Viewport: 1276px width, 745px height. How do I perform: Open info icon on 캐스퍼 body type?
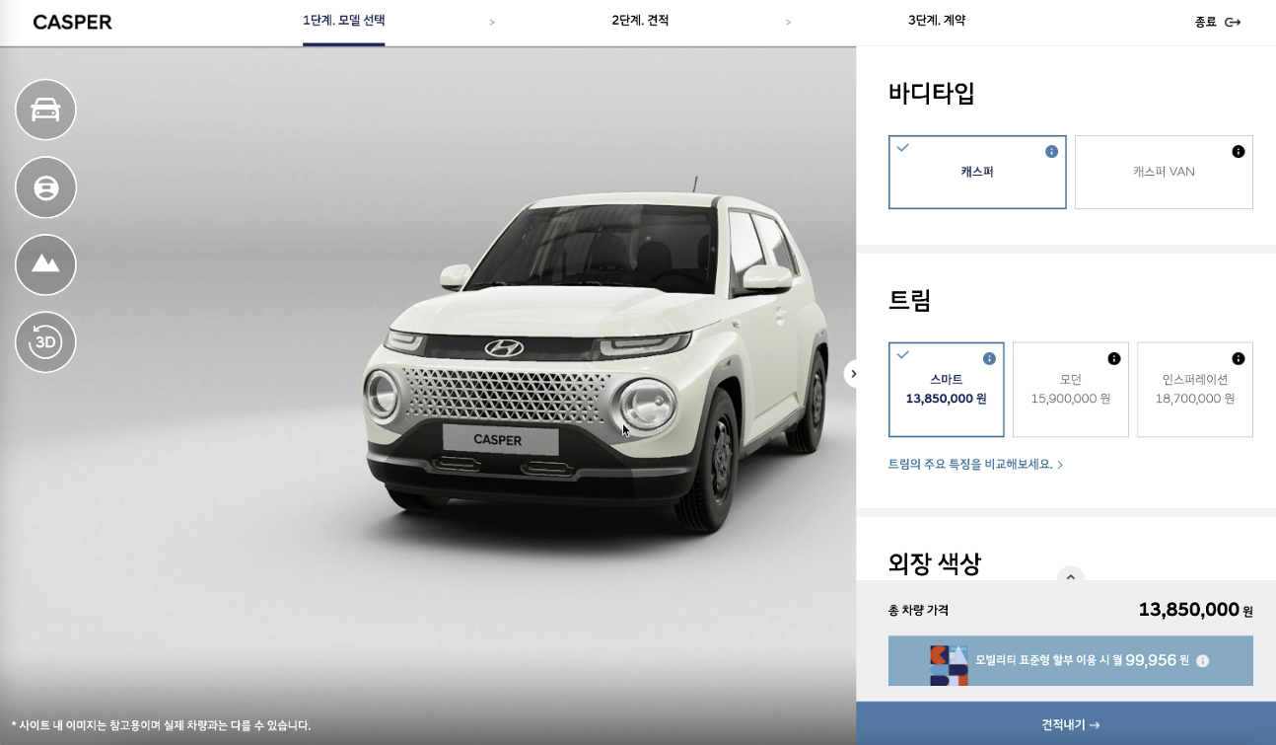(1051, 152)
